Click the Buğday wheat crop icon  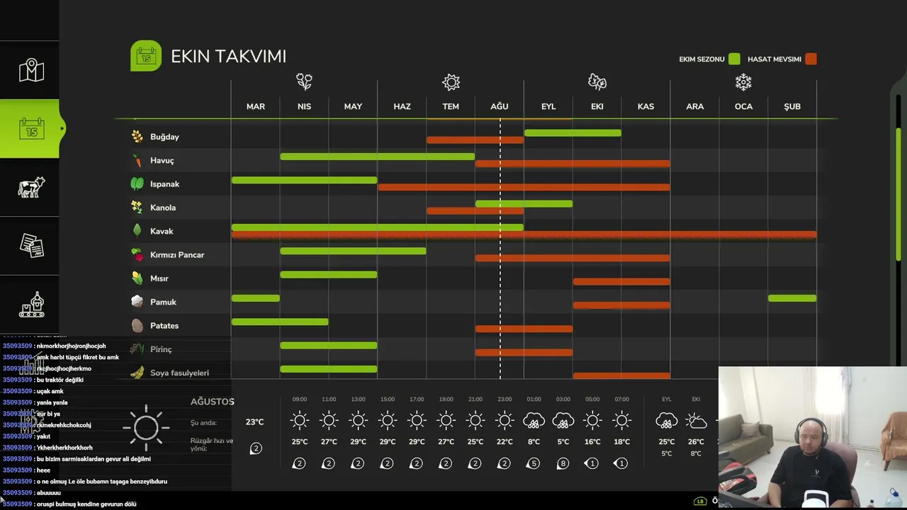[x=137, y=137]
